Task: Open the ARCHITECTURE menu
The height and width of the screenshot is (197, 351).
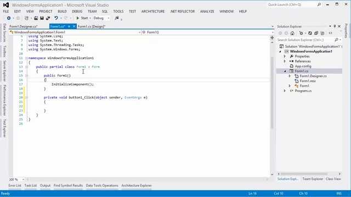Action: pyautogui.click(x=153, y=11)
